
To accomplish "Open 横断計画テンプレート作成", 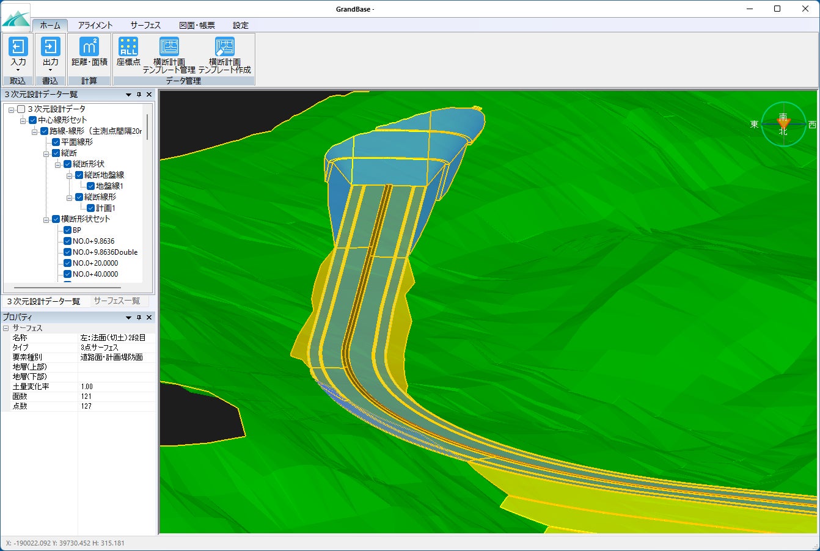I will [x=224, y=47].
